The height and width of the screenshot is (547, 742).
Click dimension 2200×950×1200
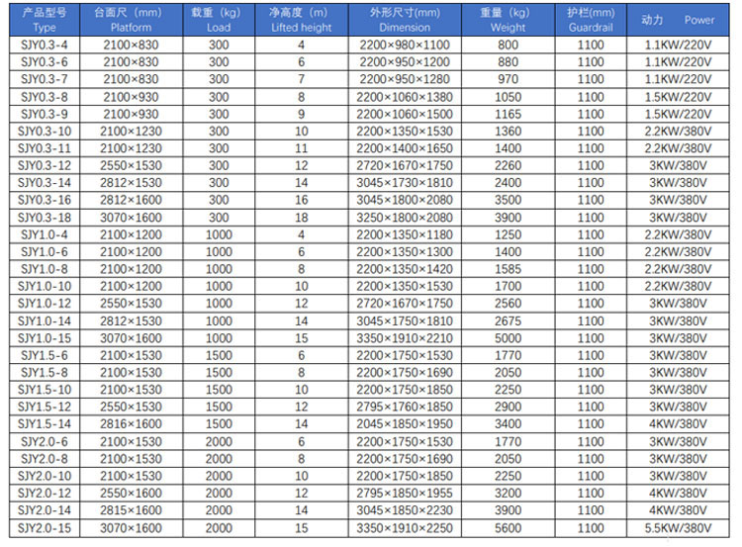pos(405,62)
